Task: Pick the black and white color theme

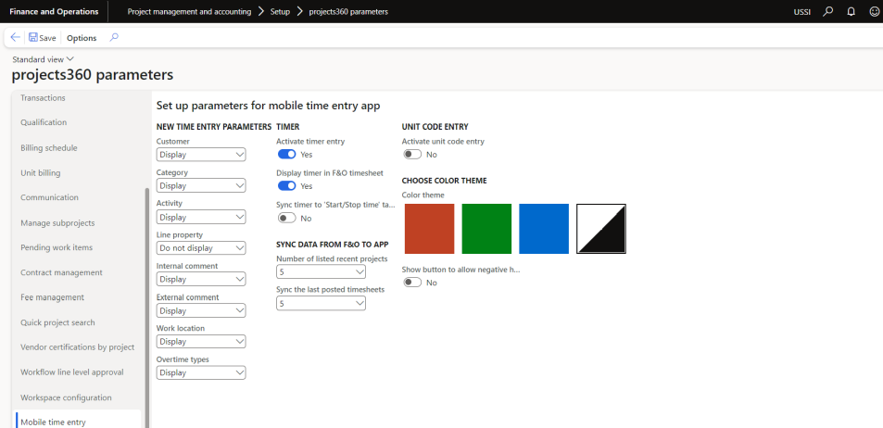Action: coord(601,229)
